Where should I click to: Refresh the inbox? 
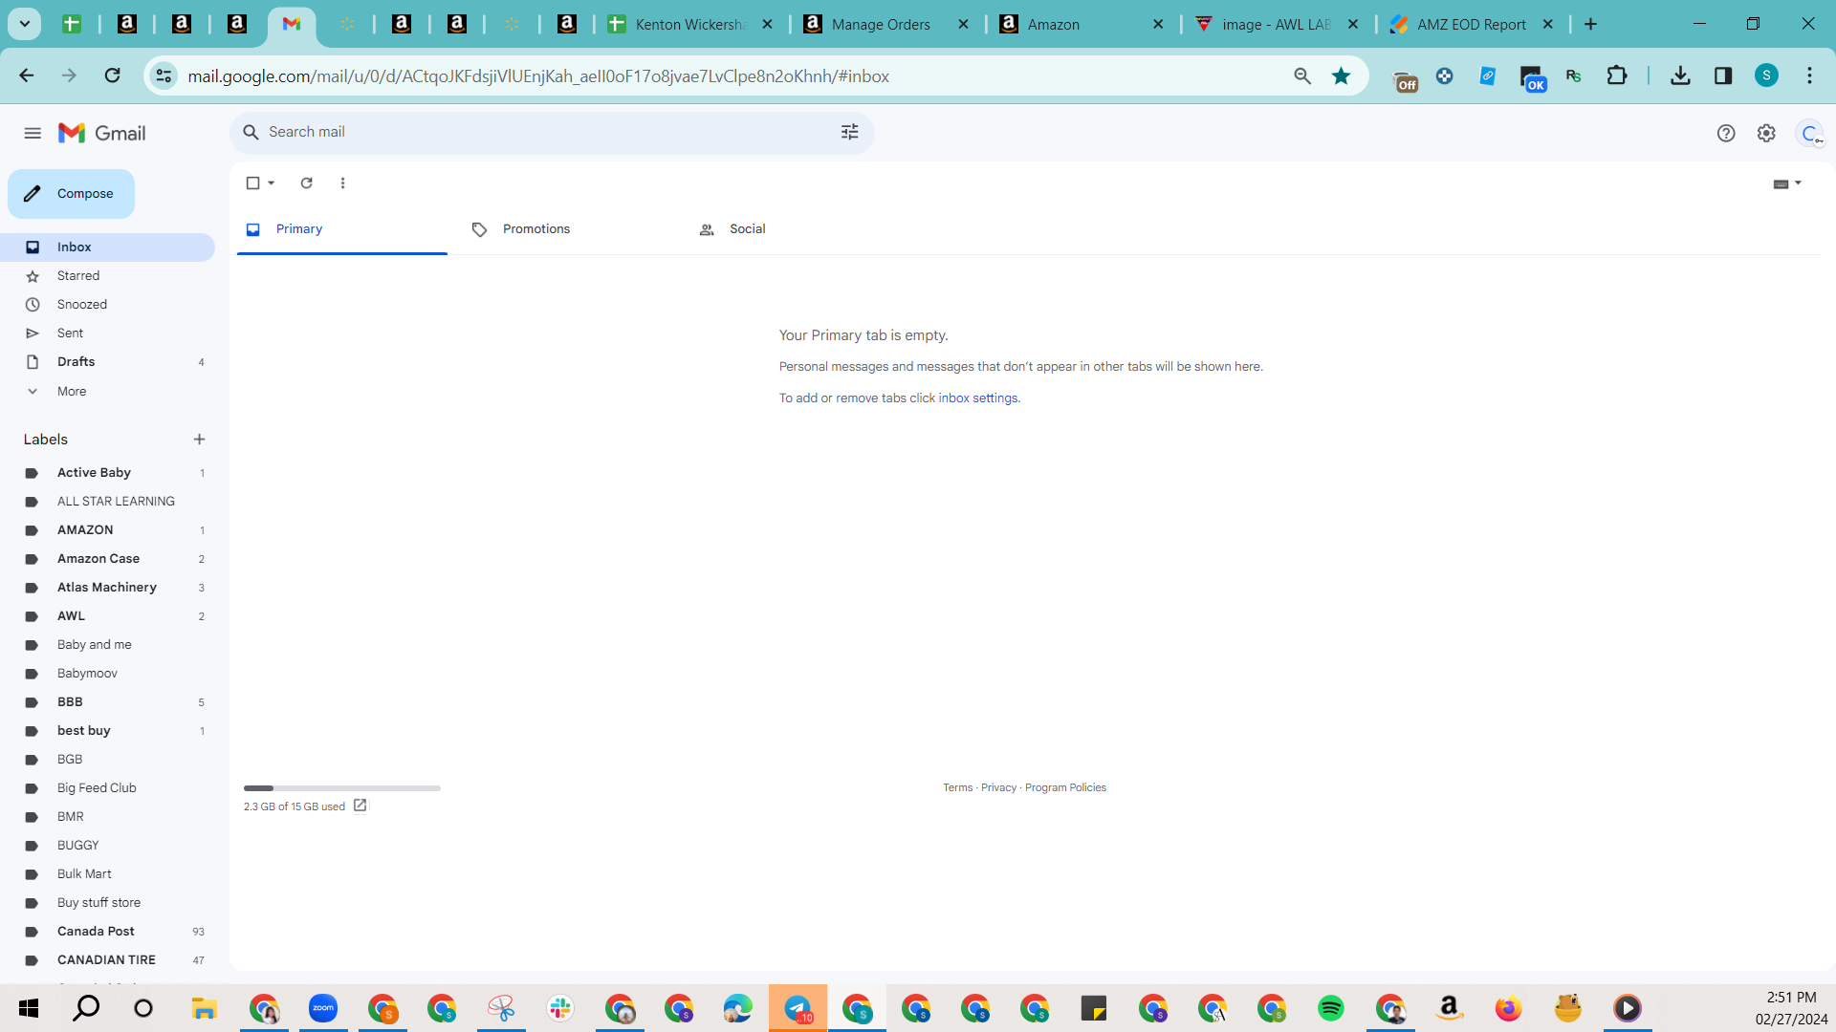pos(306,183)
